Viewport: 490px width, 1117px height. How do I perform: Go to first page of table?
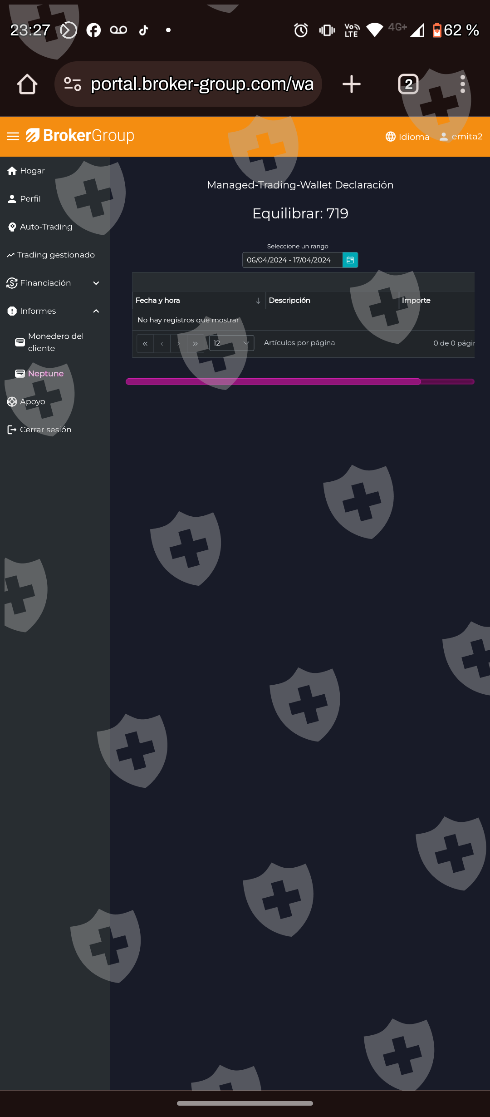(145, 344)
